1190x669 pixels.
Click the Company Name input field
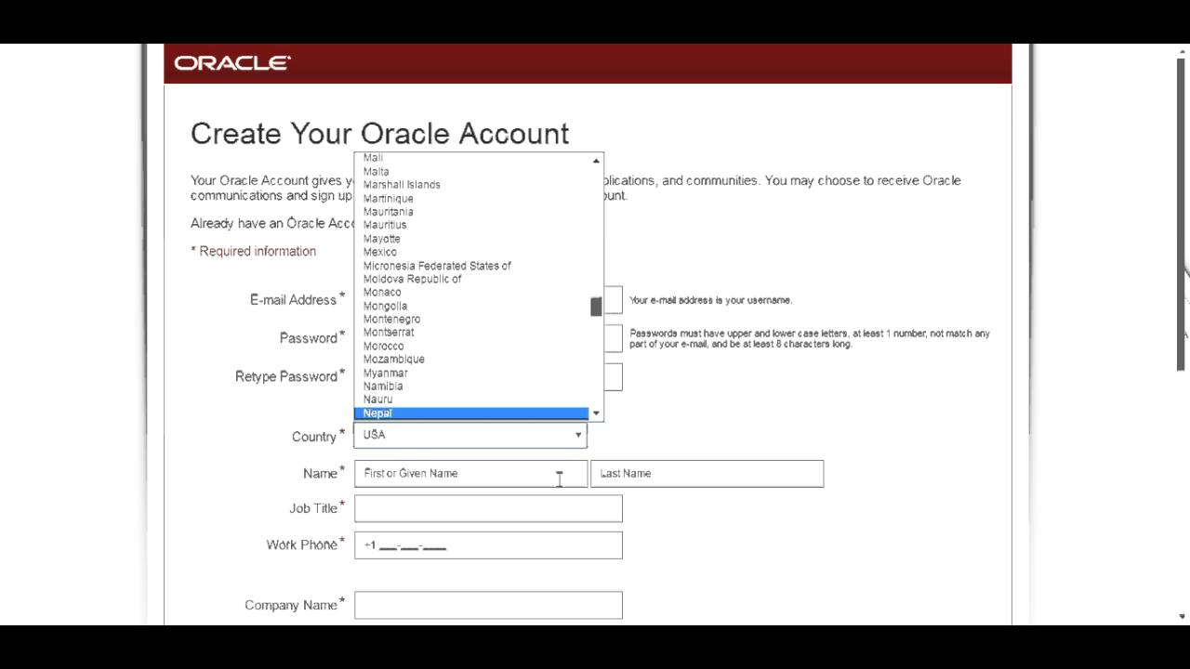[488, 605]
